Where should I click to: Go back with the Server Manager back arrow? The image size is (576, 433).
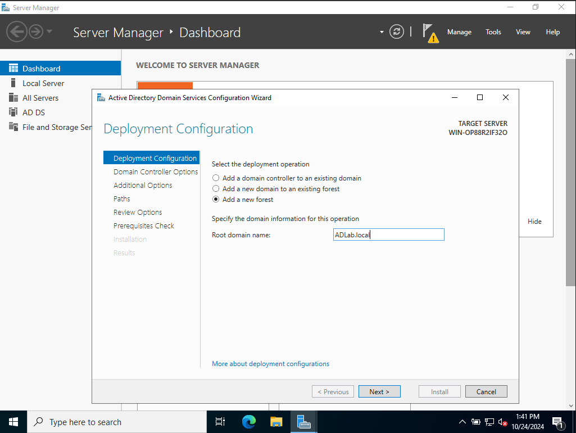click(16, 31)
